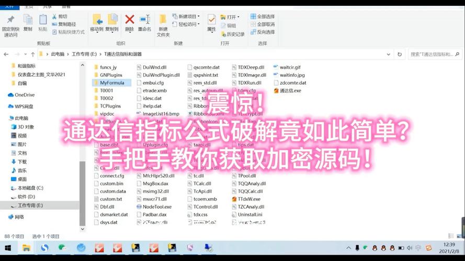Click the Copy ribbon button
Viewport: 465px width, 261px height.
[28, 23]
